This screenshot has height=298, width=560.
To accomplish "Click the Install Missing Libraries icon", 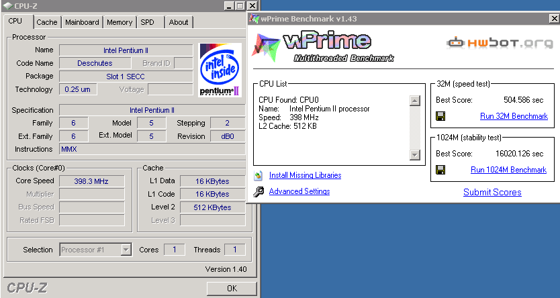I will (x=259, y=175).
